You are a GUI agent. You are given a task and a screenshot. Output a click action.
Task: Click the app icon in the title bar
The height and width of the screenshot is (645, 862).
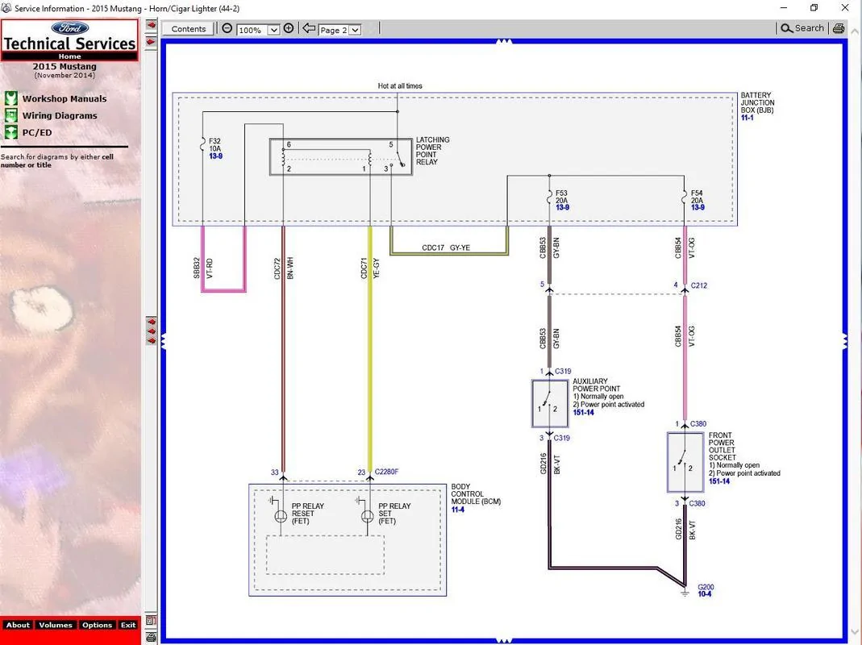click(6, 8)
